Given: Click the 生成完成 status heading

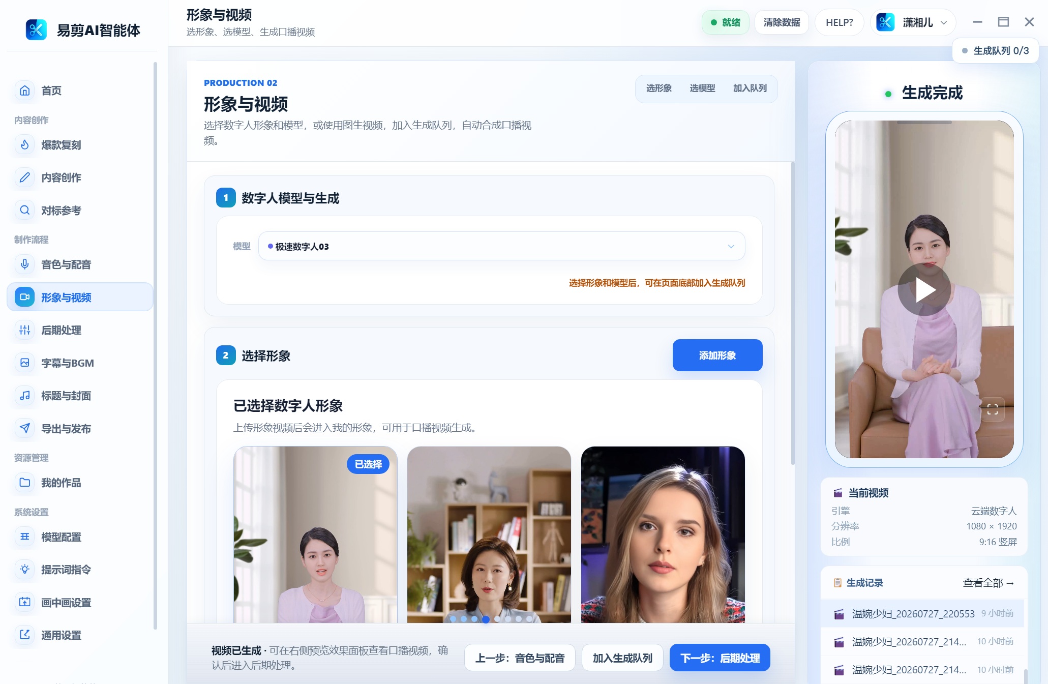Looking at the screenshot, I should [932, 93].
